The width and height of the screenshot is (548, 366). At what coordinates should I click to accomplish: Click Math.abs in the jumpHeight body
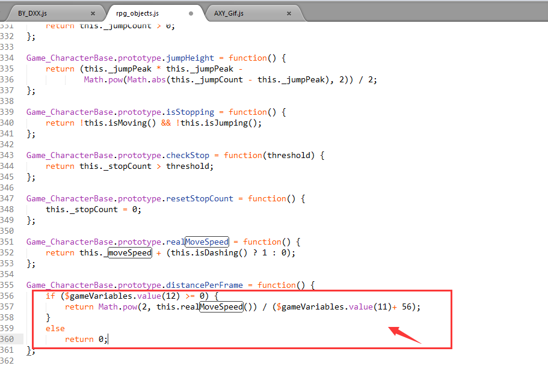click(x=146, y=79)
